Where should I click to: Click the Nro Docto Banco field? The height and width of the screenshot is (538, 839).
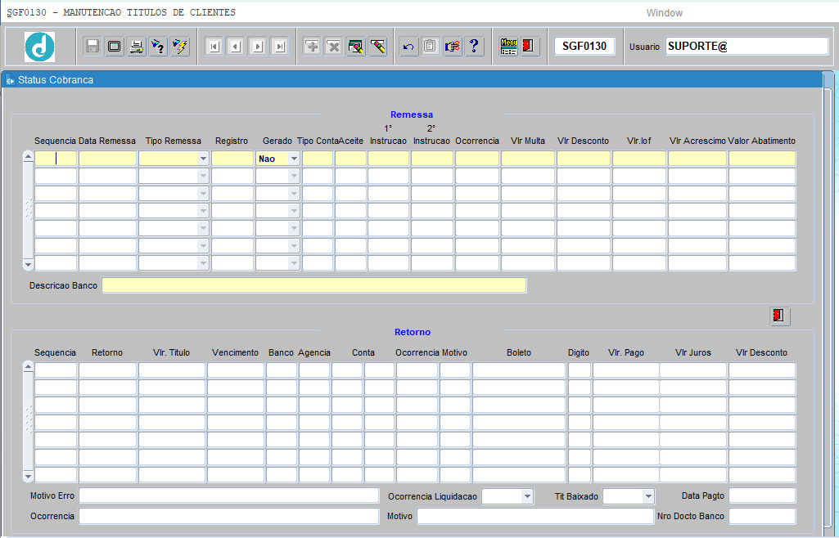click(x=762, y=516)
